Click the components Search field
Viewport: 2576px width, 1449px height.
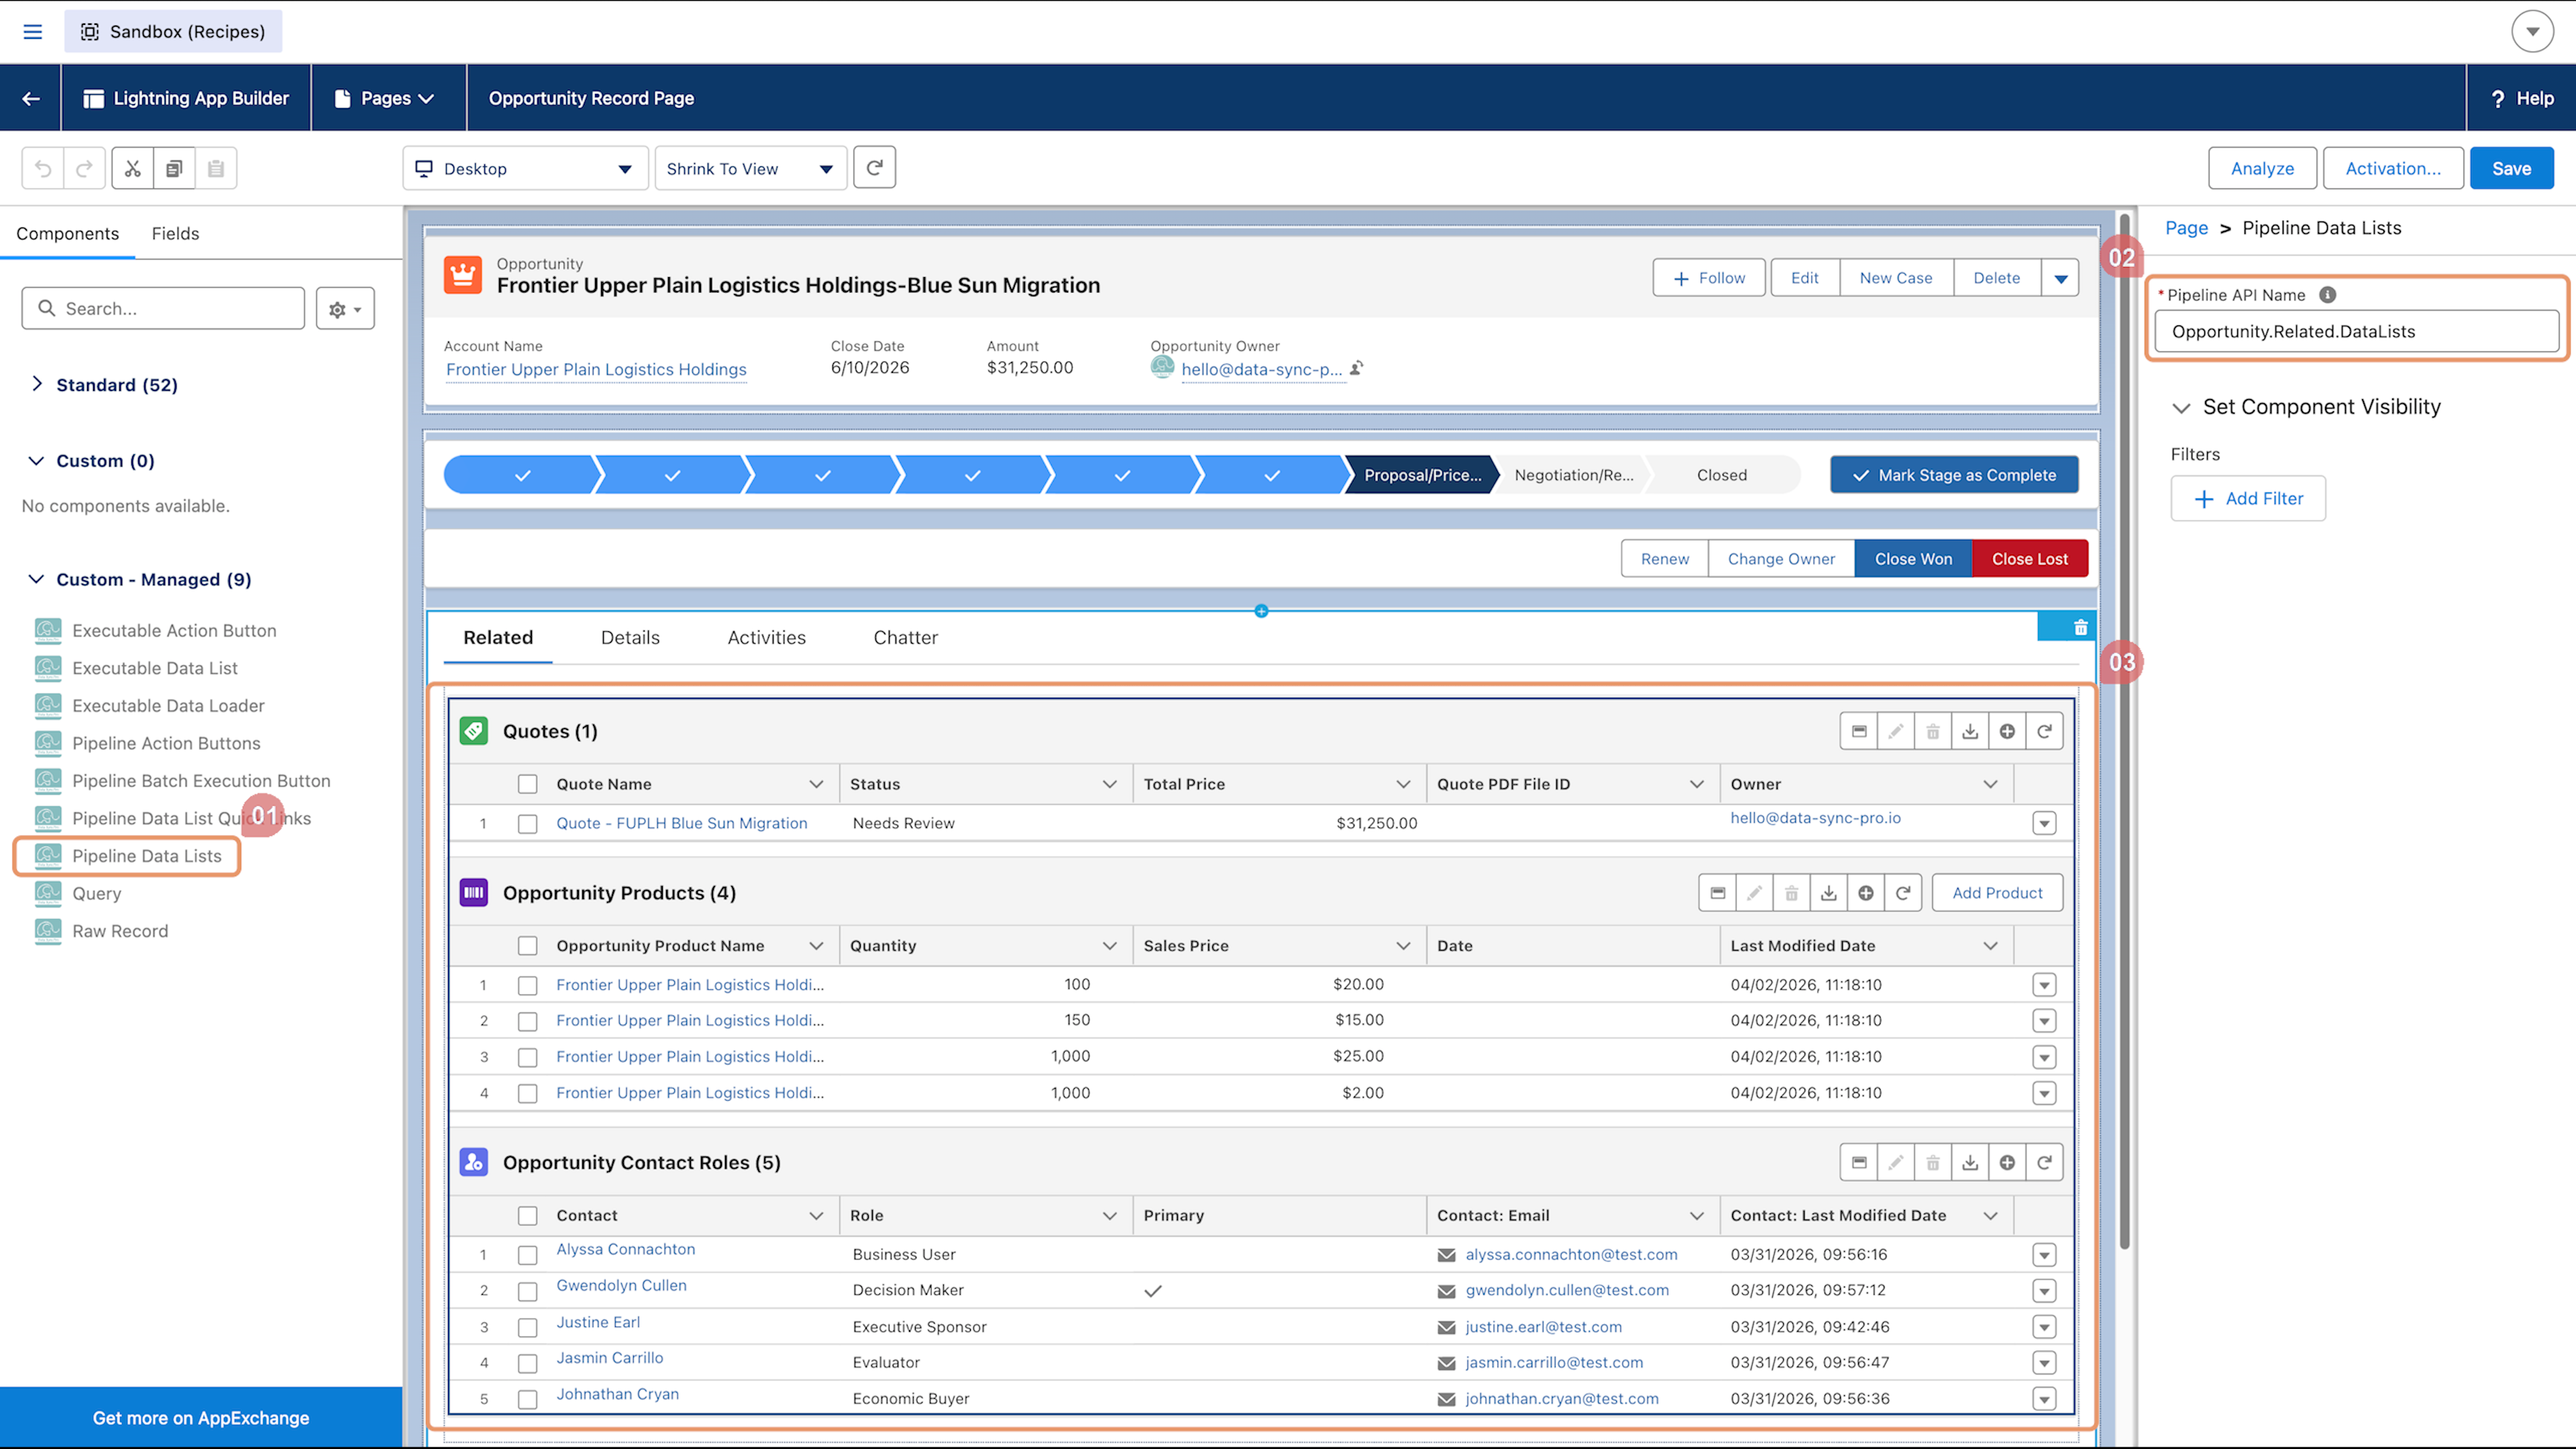click(x=163, y=308)
